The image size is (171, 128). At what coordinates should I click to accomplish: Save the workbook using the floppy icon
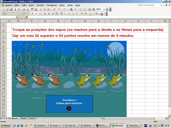(11, 9)
